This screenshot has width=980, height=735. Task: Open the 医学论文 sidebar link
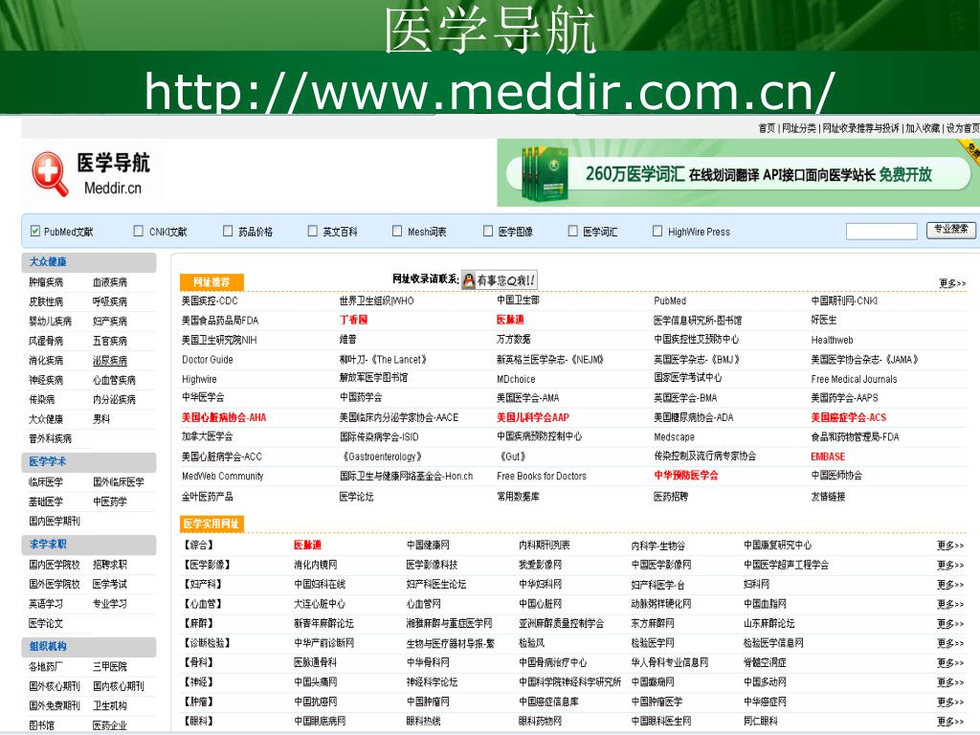tap(46, 624)
